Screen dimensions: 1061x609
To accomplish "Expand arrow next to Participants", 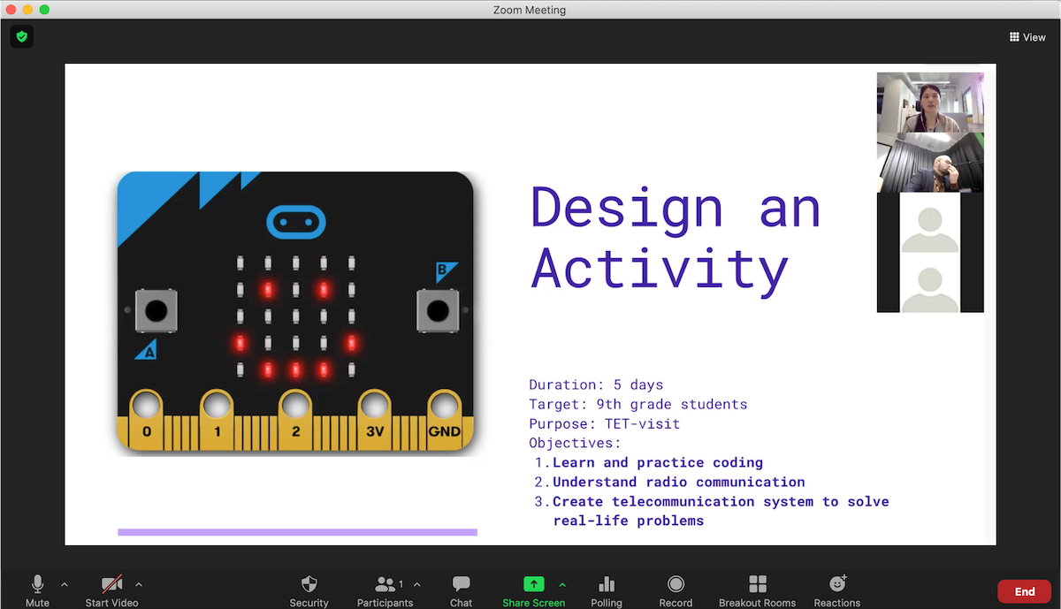I will [417, 584].
